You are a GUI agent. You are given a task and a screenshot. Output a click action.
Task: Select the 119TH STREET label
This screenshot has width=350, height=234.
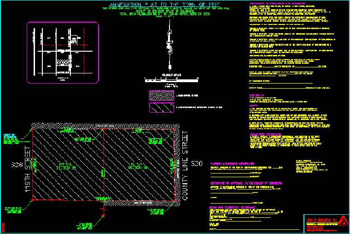pyautogui.click(x=27, y=171)
